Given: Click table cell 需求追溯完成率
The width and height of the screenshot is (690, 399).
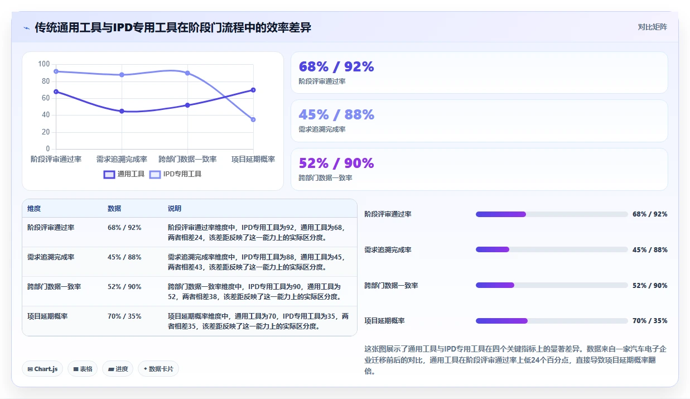Looking at the screenshot, I should tap(51, 257).
